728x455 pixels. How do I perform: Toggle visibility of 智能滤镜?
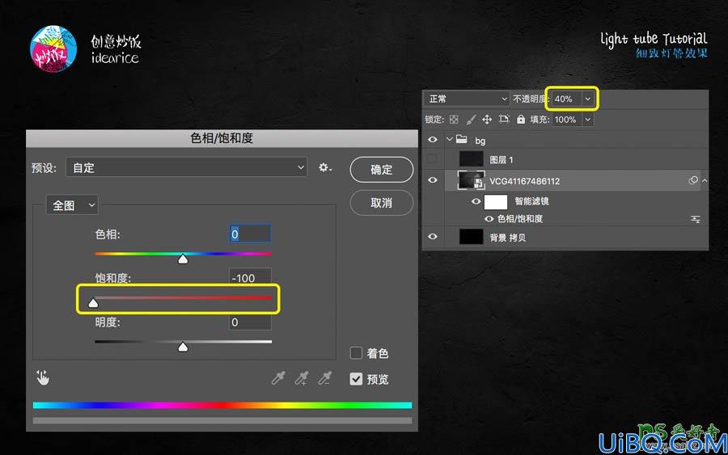[x=476, y=201]
